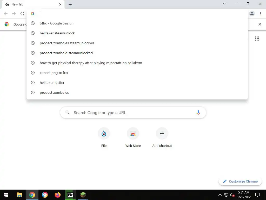Open the File shortcut tile
This screenshot has width=266, height=200.
click(104, 137)
